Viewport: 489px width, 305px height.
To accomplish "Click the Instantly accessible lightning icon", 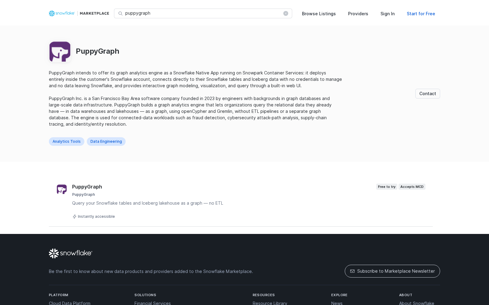I will pyautogui.click(x=74, y=217).
